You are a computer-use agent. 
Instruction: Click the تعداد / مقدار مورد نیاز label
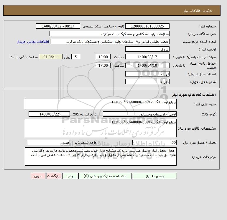click(199, 143)
